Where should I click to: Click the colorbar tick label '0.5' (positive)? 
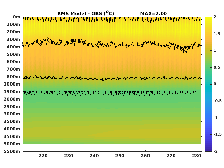click(x=217, y=67)
